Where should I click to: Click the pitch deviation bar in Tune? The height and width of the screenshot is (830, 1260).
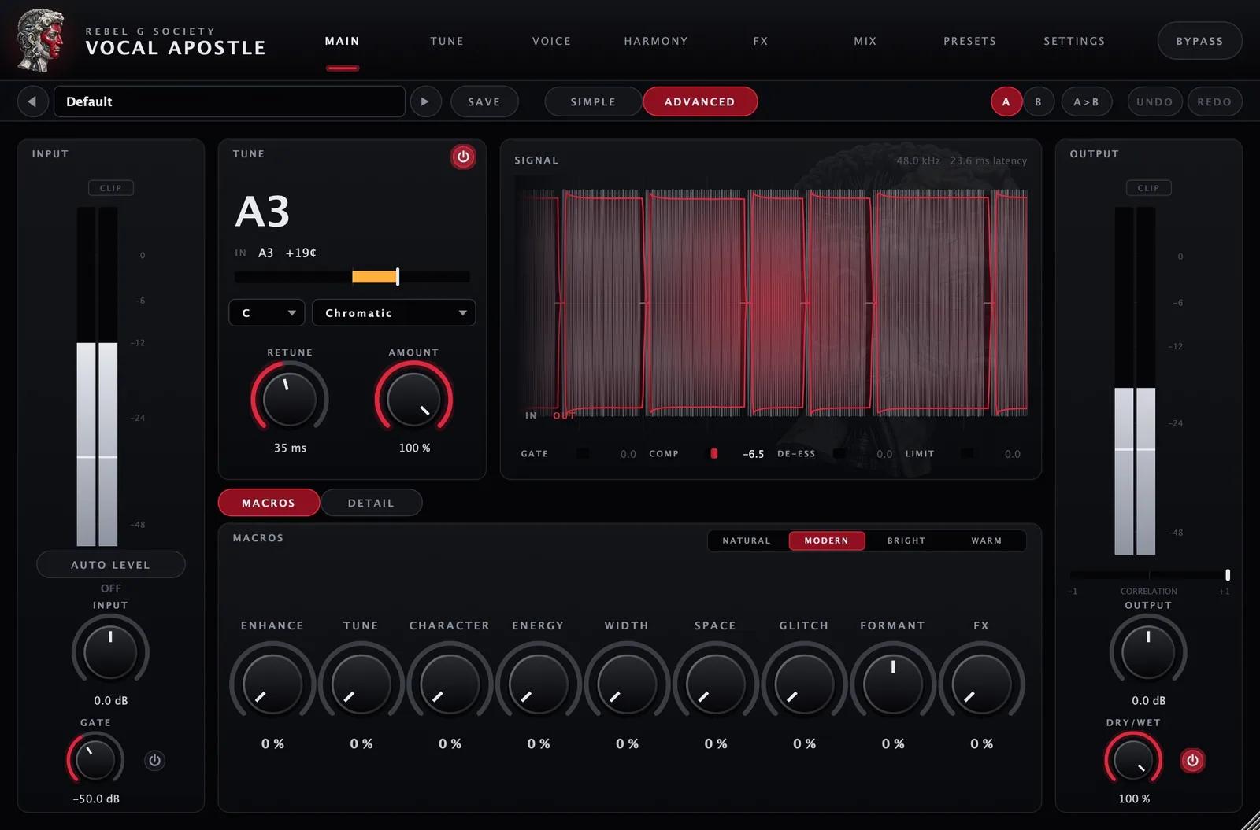[x=352, y=276]
